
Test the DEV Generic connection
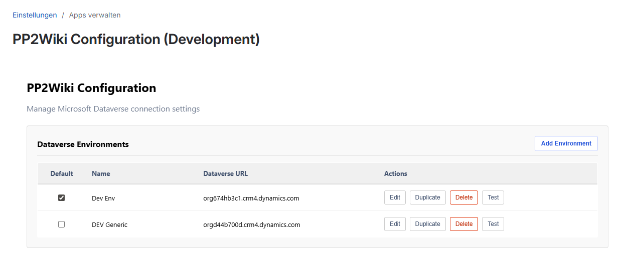tap(493, 224)
